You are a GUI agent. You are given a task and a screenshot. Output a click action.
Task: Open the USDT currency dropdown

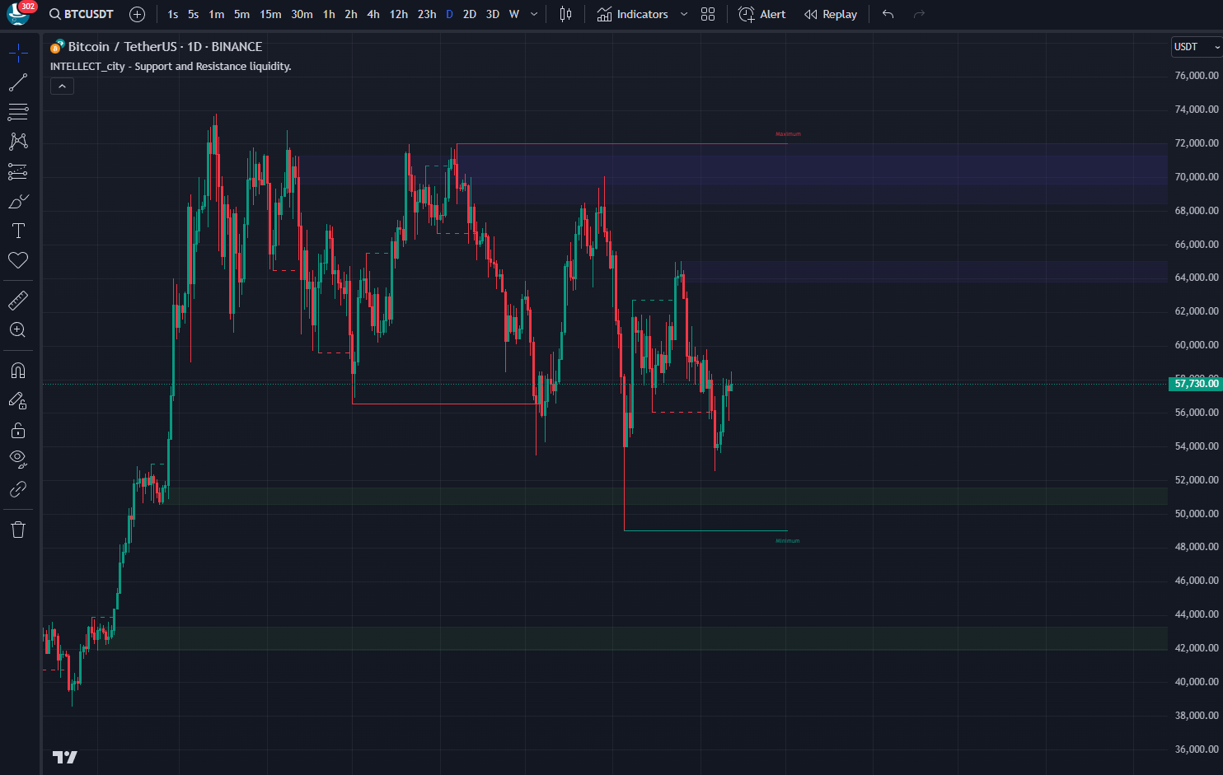click(x=1197, y=47)
